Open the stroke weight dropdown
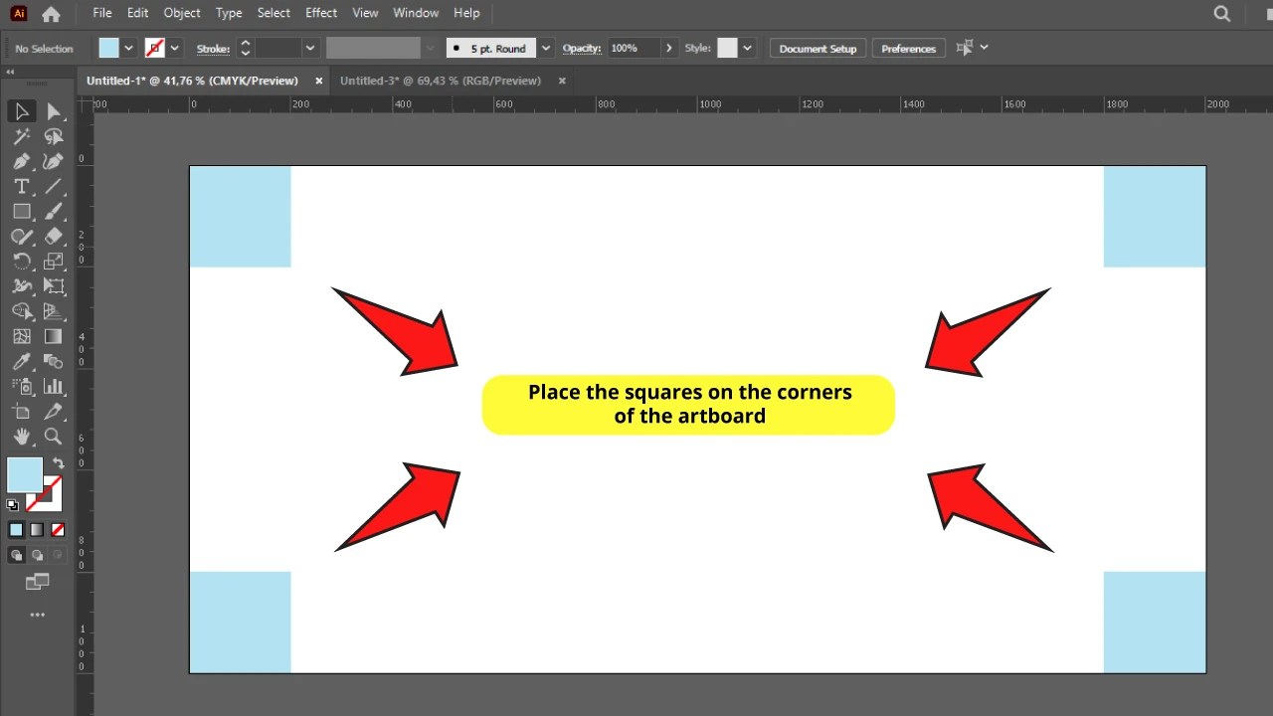 click(x=309, y=47)
